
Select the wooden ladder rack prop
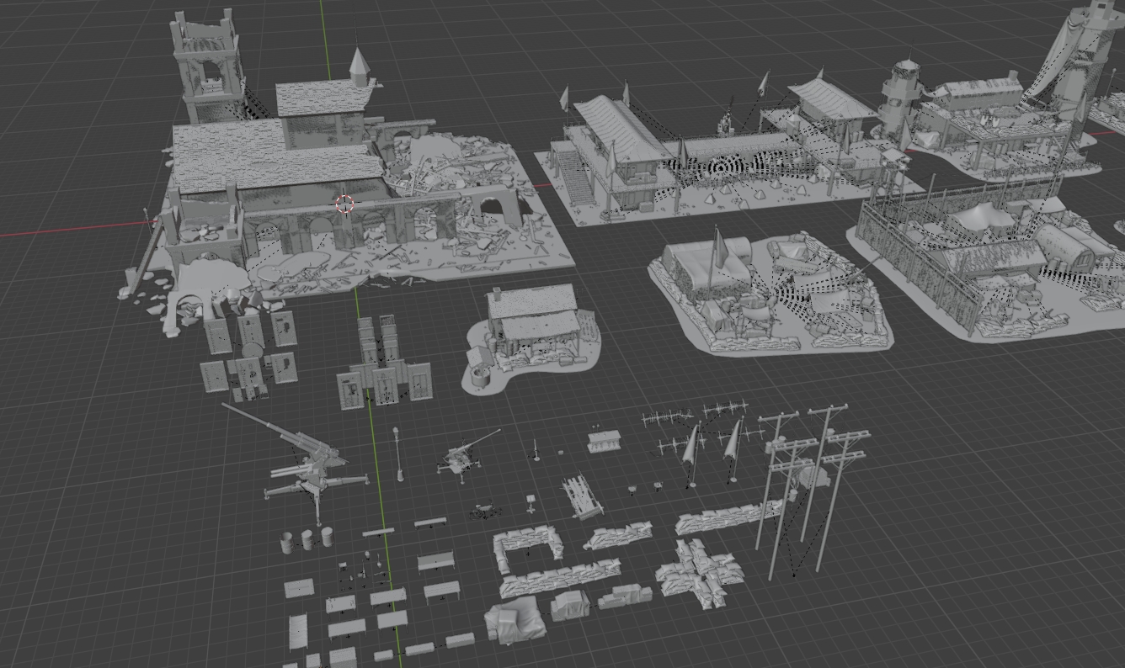(582, 496)
